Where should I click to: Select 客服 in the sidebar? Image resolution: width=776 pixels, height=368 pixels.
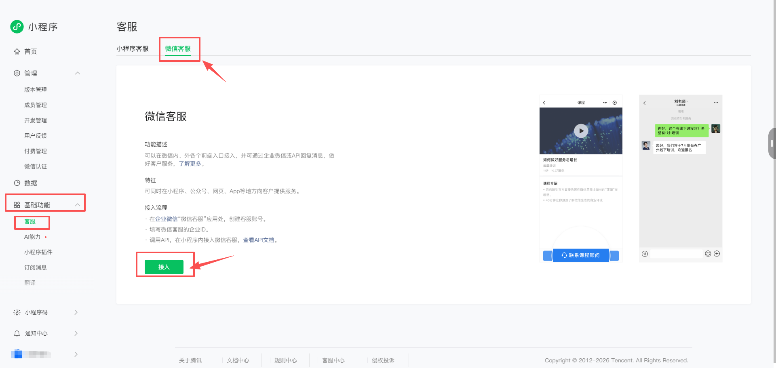point(30,221)
